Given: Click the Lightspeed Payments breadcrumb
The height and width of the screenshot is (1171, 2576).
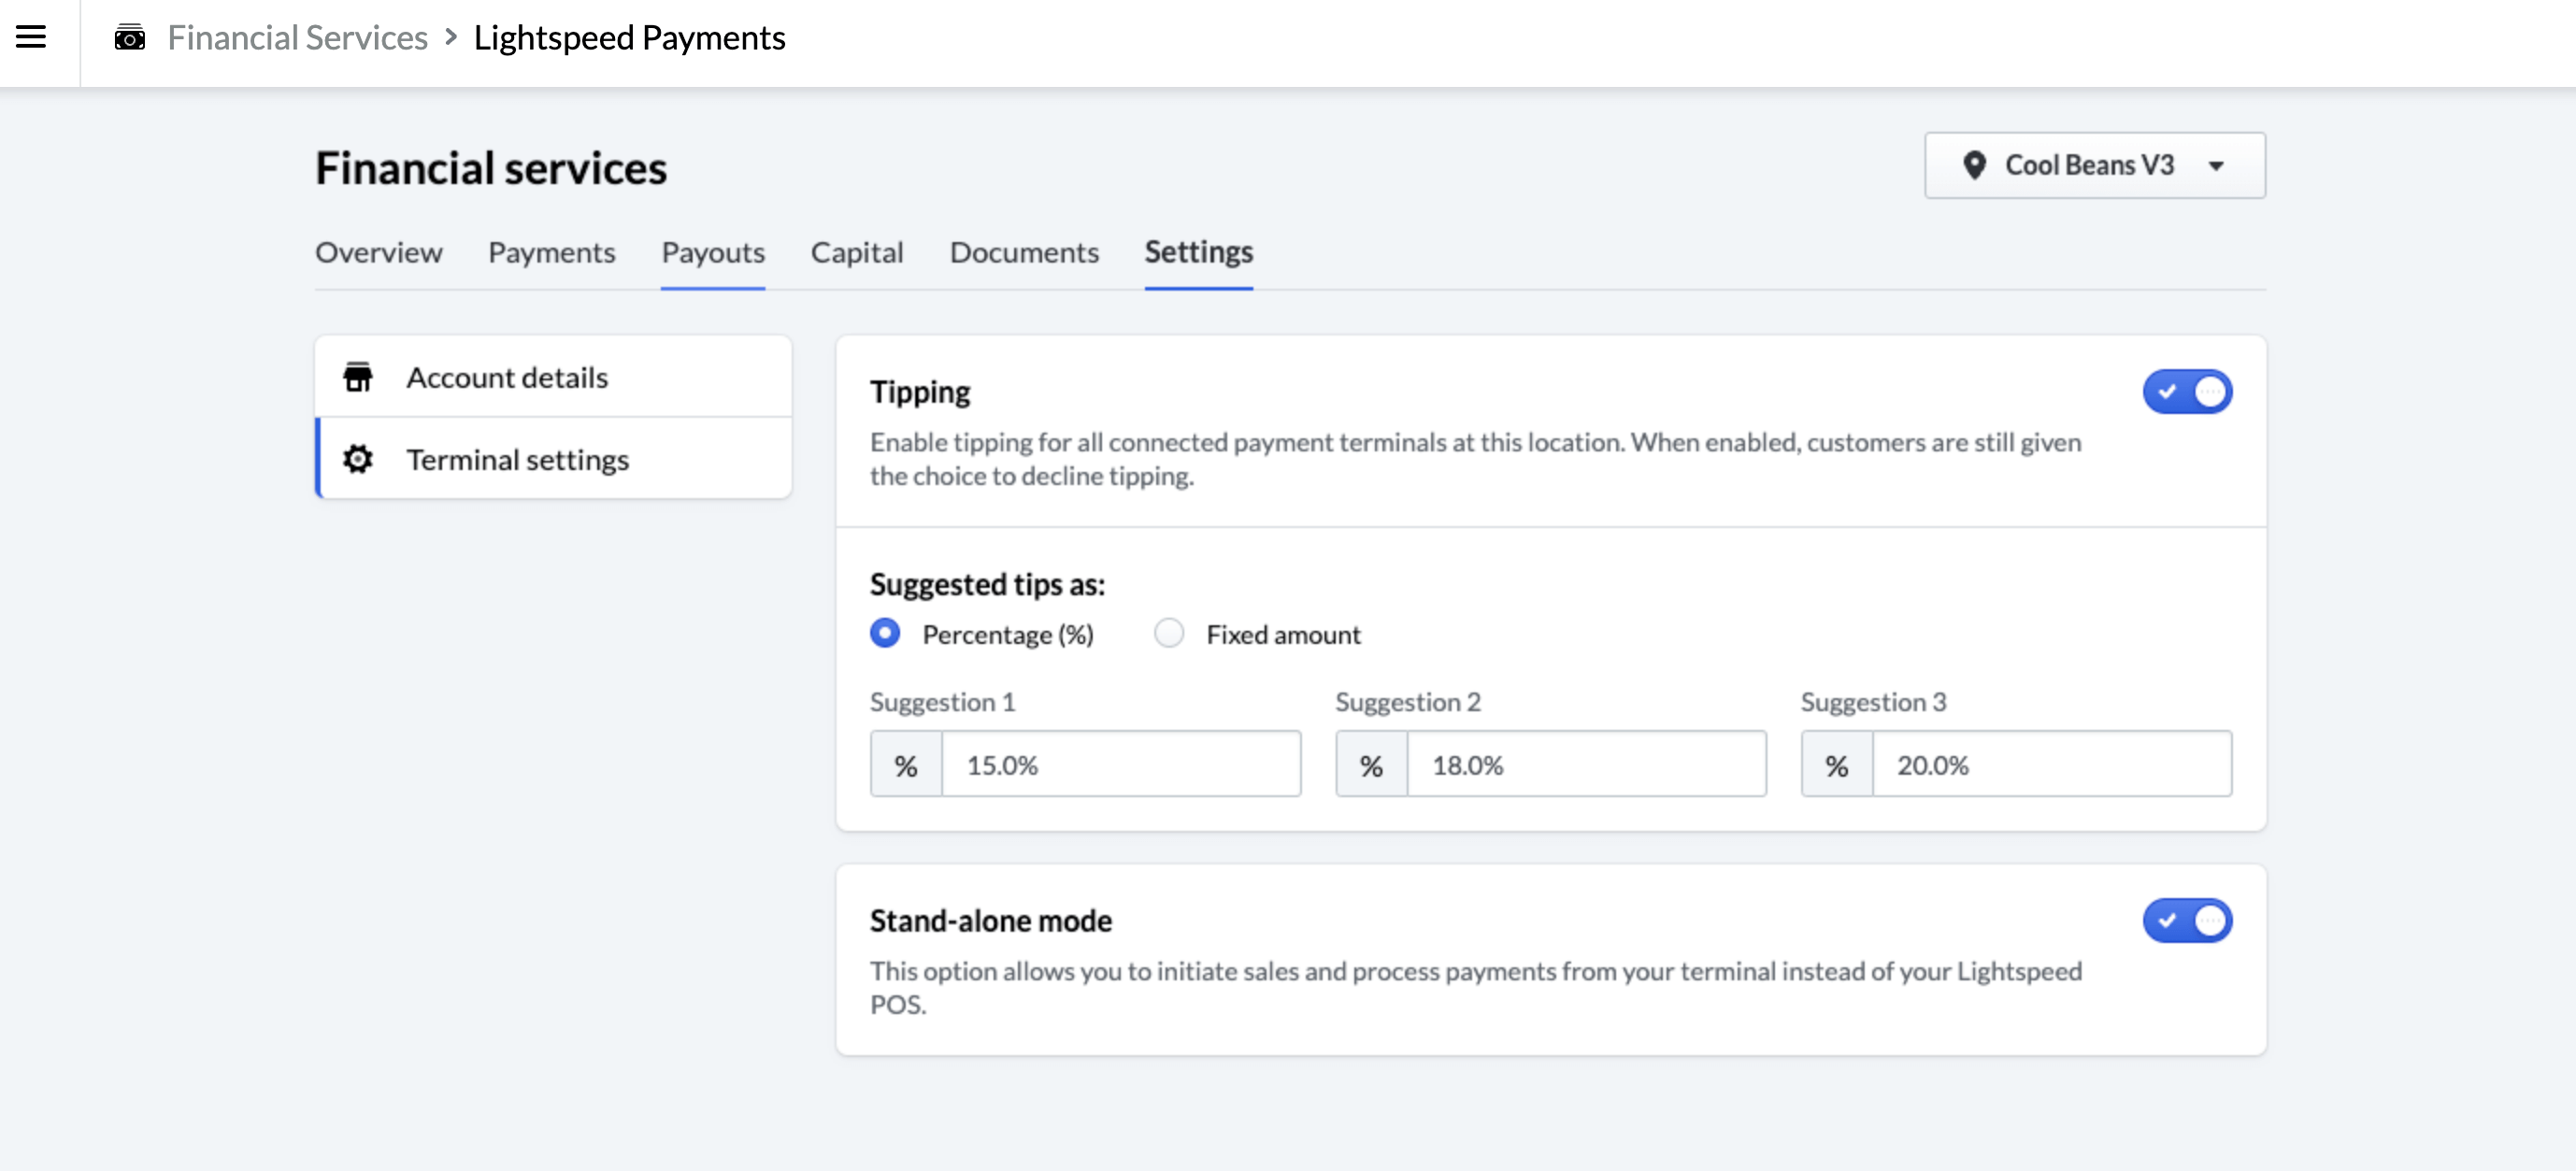Looking at the screenshot, I should point(629,38).
